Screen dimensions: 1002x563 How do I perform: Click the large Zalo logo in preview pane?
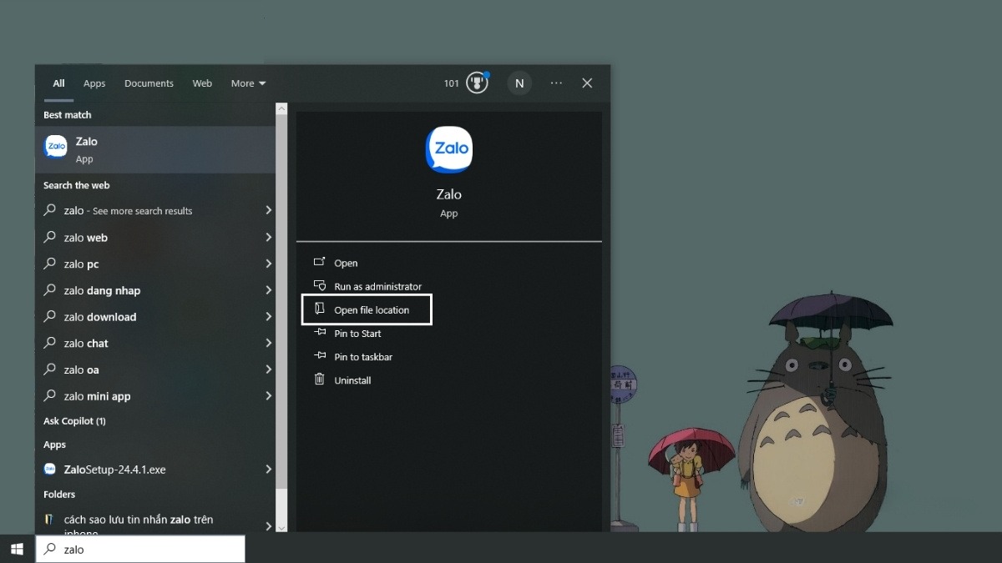[448, 150]
